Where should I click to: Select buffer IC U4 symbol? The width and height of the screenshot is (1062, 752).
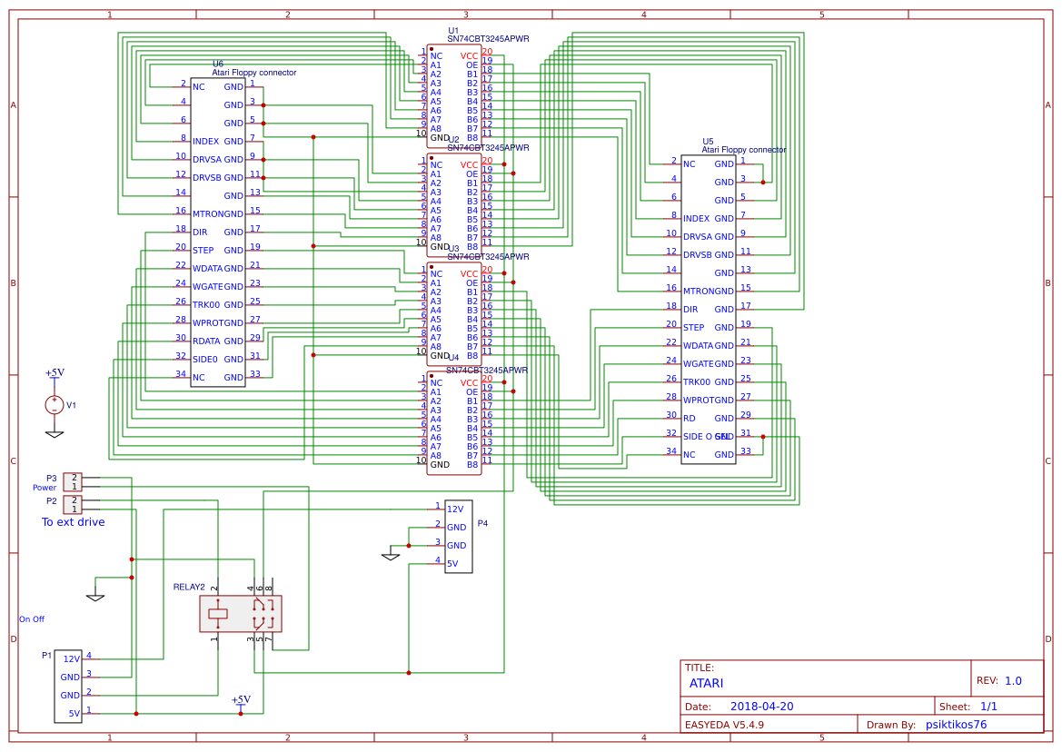454,422
